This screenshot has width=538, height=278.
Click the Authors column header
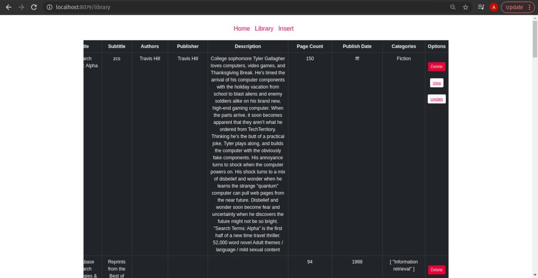(150, 46)
